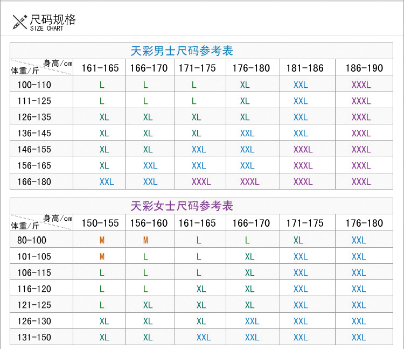
Task: Click men's weight row 136-145
Action: pyautogui.click(x=34, y=134)
